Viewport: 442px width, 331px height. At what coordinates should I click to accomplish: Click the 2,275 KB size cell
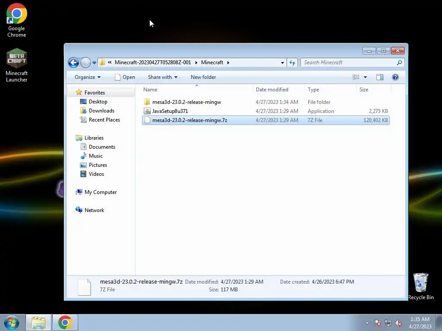pos(378,111)
